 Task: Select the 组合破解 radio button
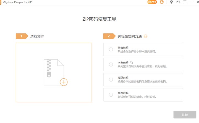click(x=111, y=50)
